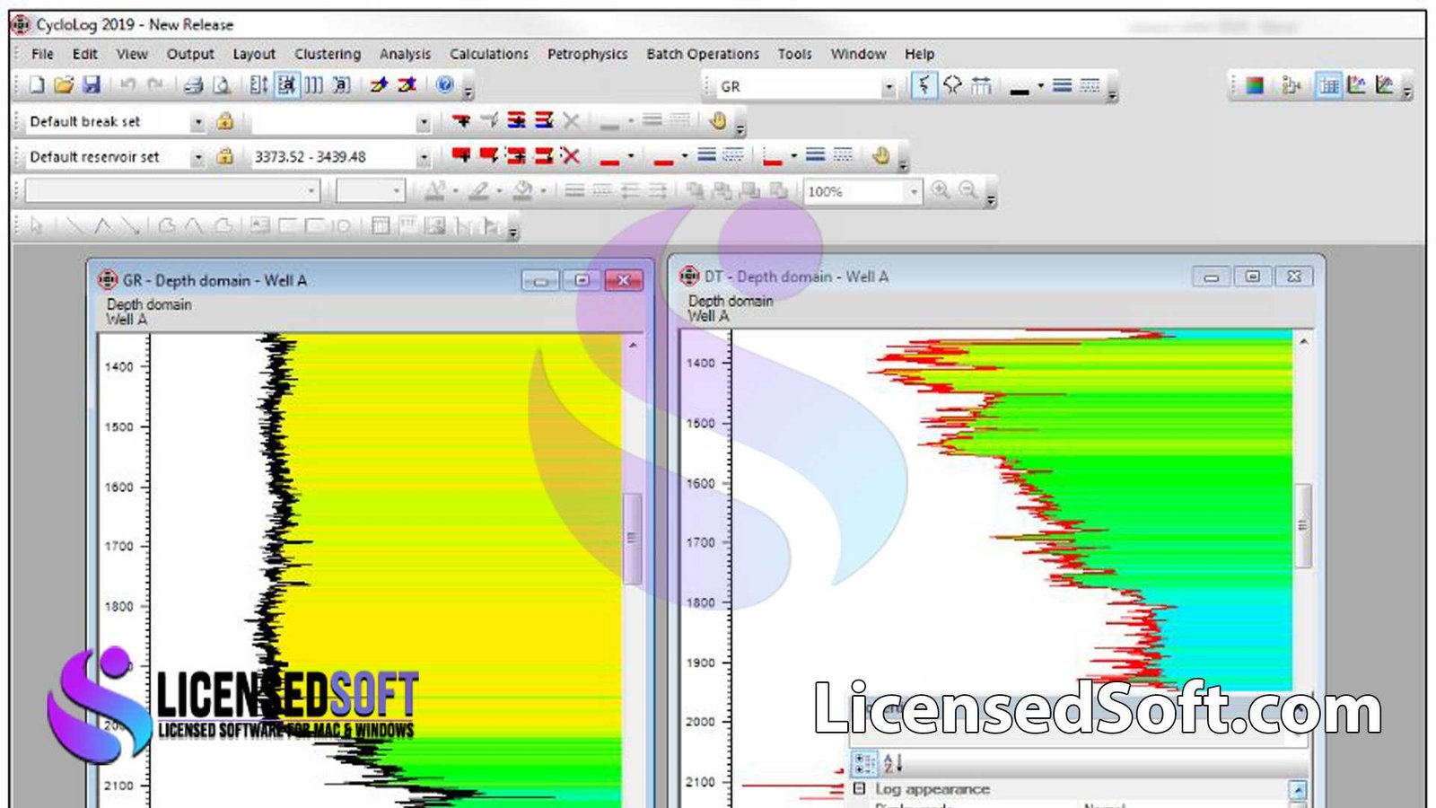Zoom in with the magnifier plus icon
This screenshot has height=808, width=1436.
click(x=941, y=190)
